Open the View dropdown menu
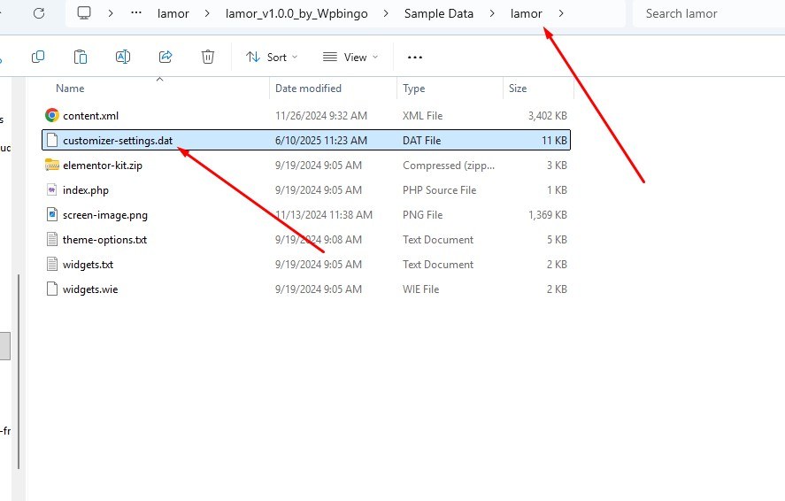The image size is (785, 501). point(350,57)
